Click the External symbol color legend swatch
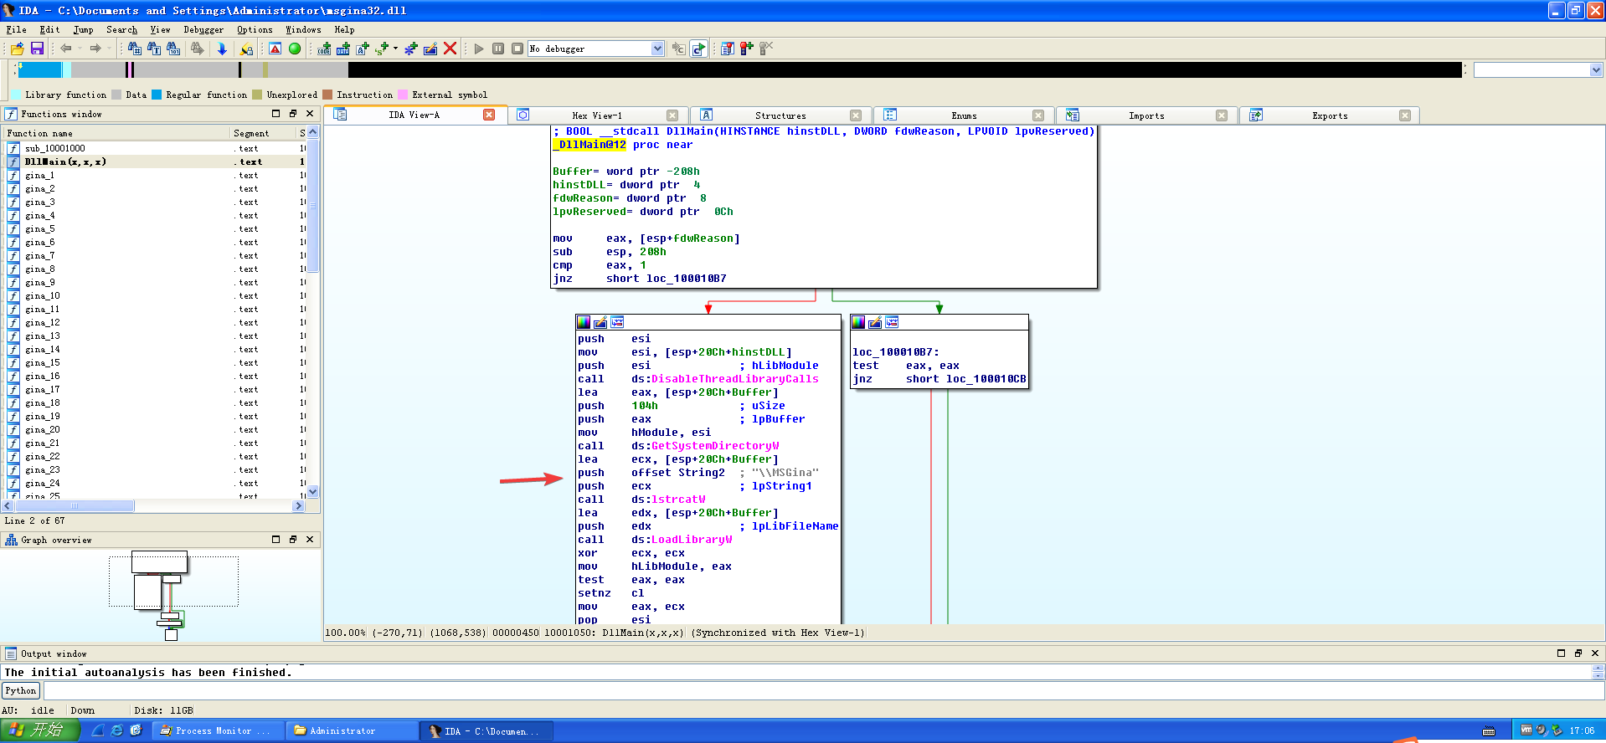The height and width of the screenshot is (743, 1606). tap(403, 95)
